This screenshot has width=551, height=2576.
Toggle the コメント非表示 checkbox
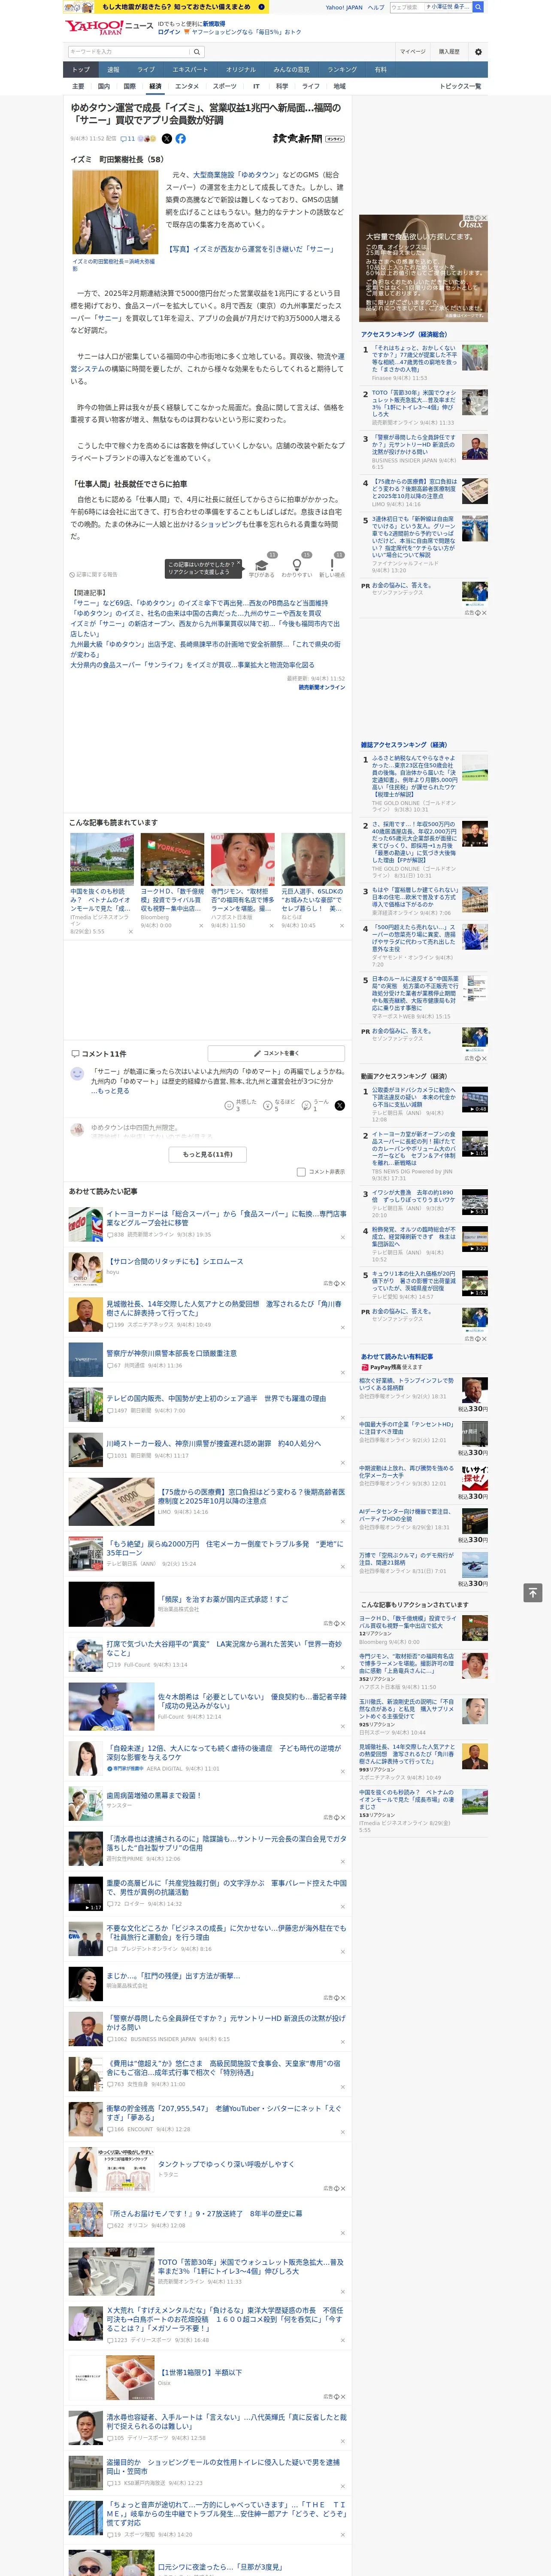click(301, 1172)
